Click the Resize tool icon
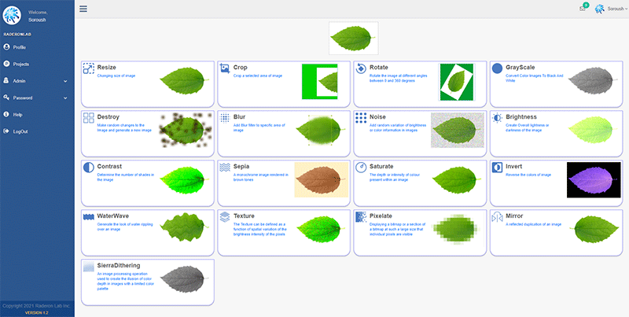 point(88,68)
